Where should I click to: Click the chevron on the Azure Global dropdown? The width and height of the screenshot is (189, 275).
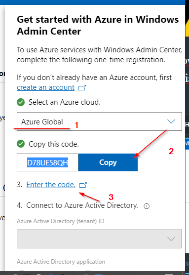171,121
